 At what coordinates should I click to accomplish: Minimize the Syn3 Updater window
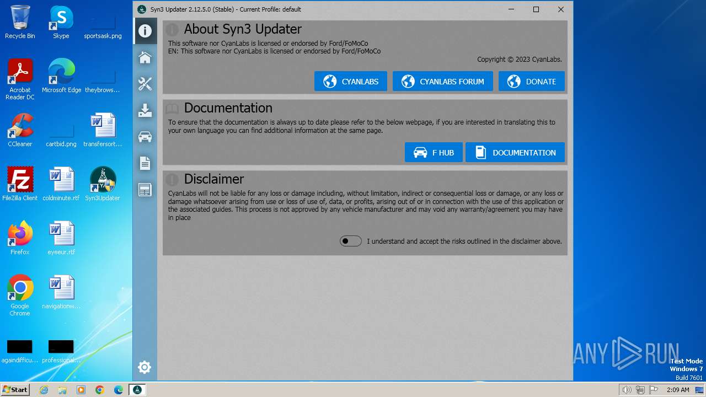pyautogui.click(x=511, y=9)
